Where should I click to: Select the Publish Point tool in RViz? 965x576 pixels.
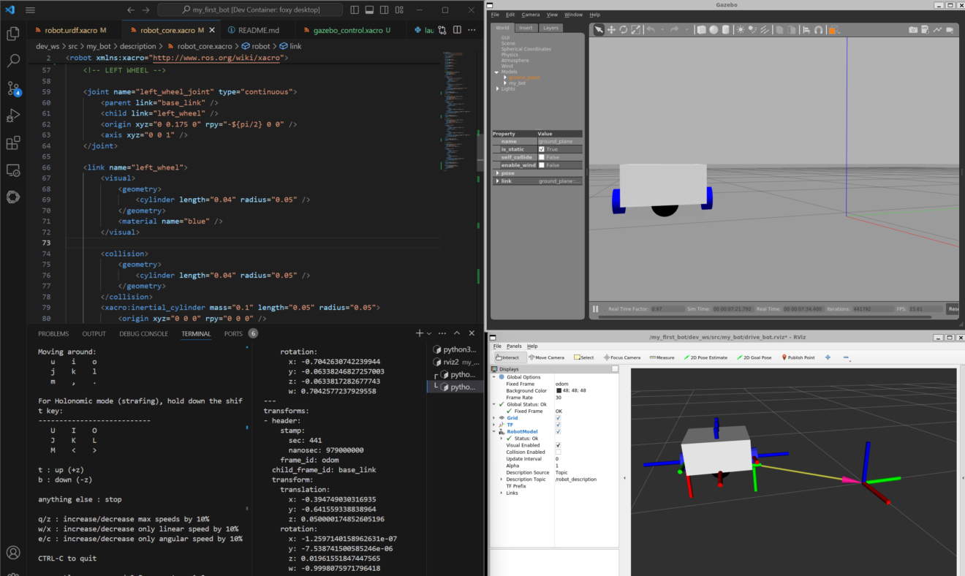point(801,357)
